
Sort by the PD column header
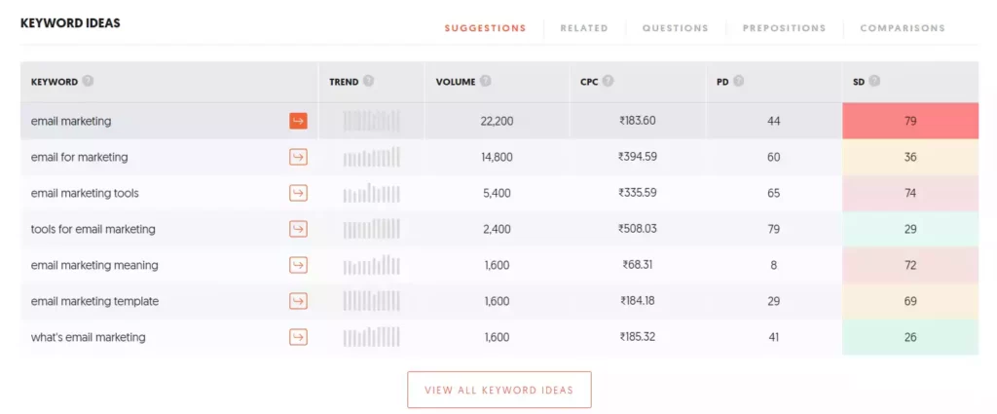tap(722, 82)
